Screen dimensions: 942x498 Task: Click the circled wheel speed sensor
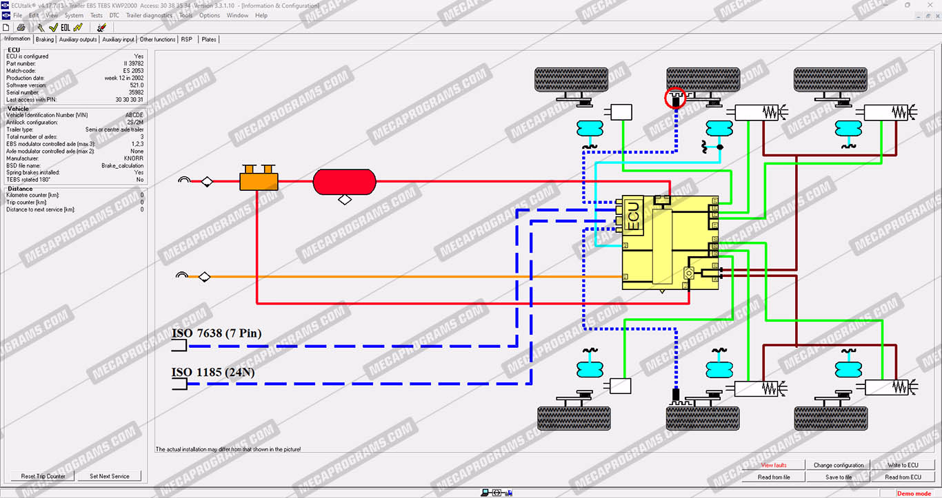(x=675, y=100)
